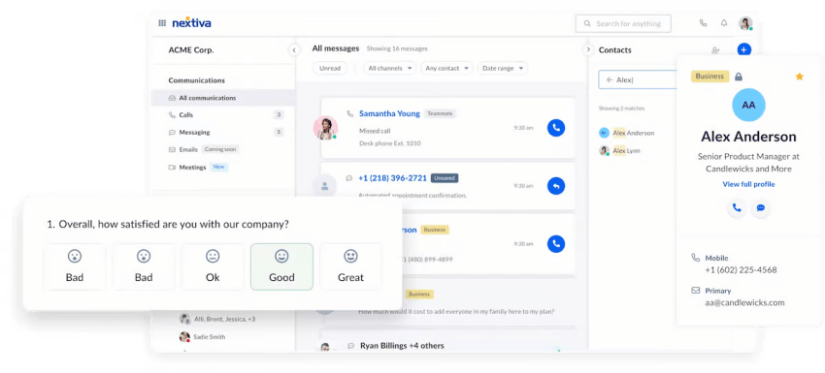
Task: Click the blue plus add contact button
Action: [x=743, y=50]
